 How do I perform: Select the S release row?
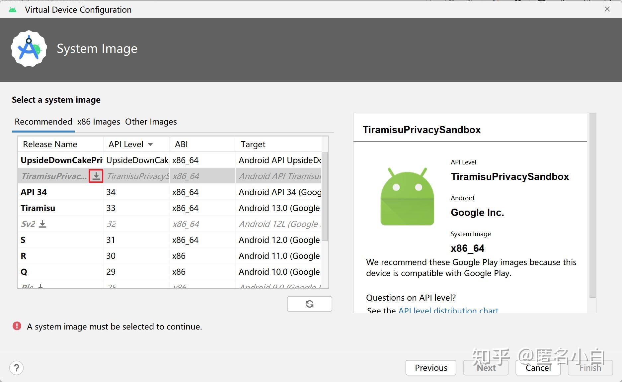[170, 240]
